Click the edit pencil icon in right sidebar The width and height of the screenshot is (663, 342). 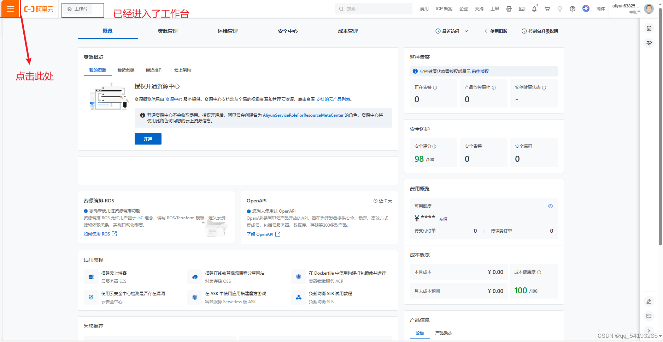tap(649, 301)
